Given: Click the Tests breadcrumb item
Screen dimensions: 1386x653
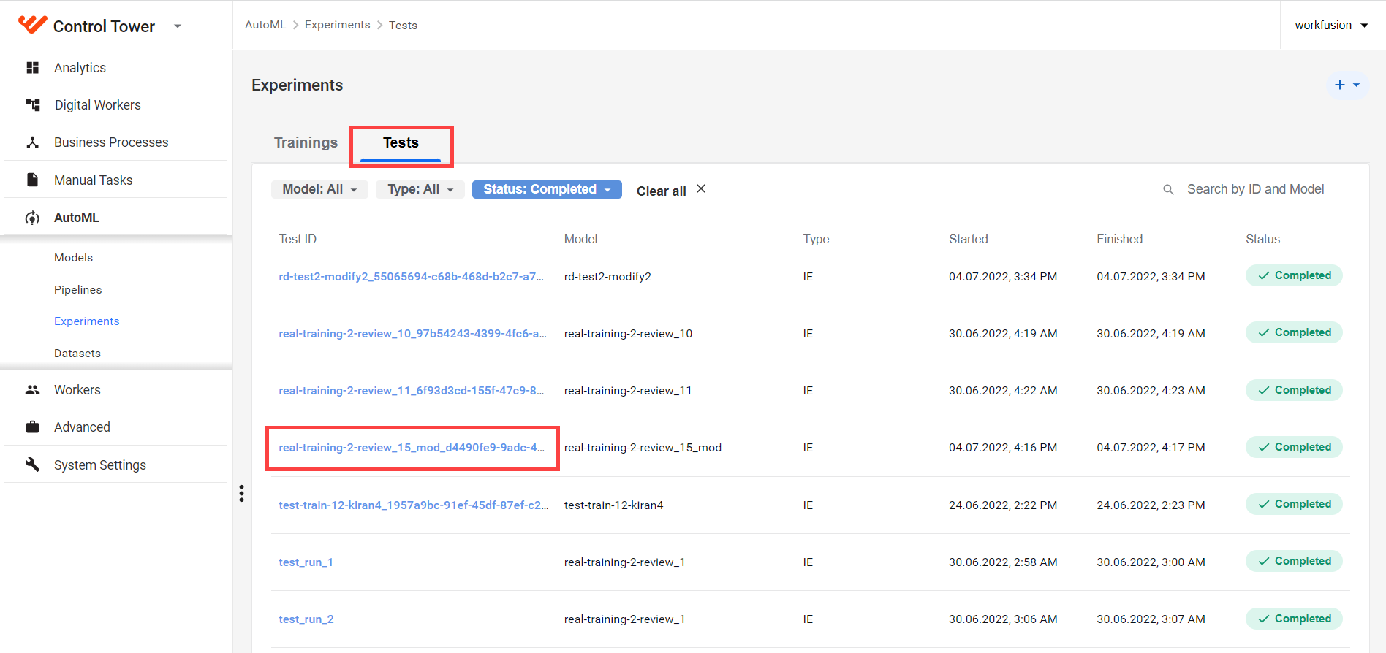Looking at the screenshot, I should [x=403, y=25].
